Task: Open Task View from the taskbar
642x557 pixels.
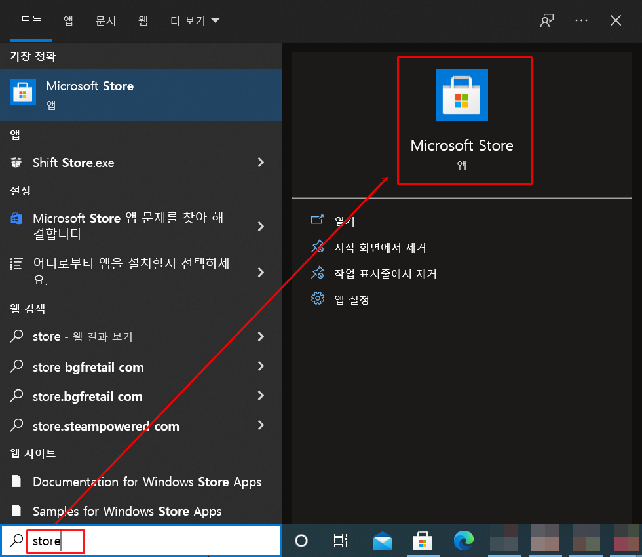Action: coord(340,541)
